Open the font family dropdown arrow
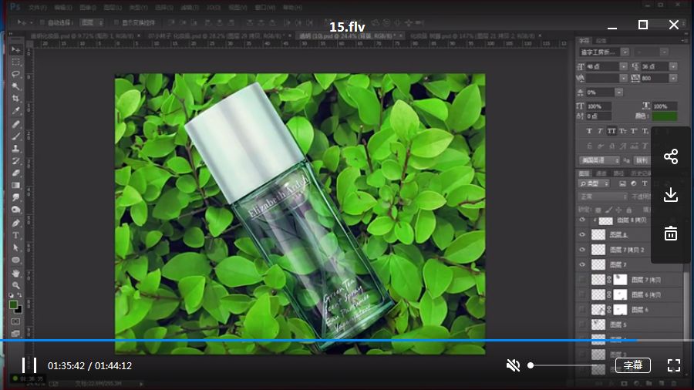Image resolution: width=694 pixels, height=390 pixels. [625, 52]
